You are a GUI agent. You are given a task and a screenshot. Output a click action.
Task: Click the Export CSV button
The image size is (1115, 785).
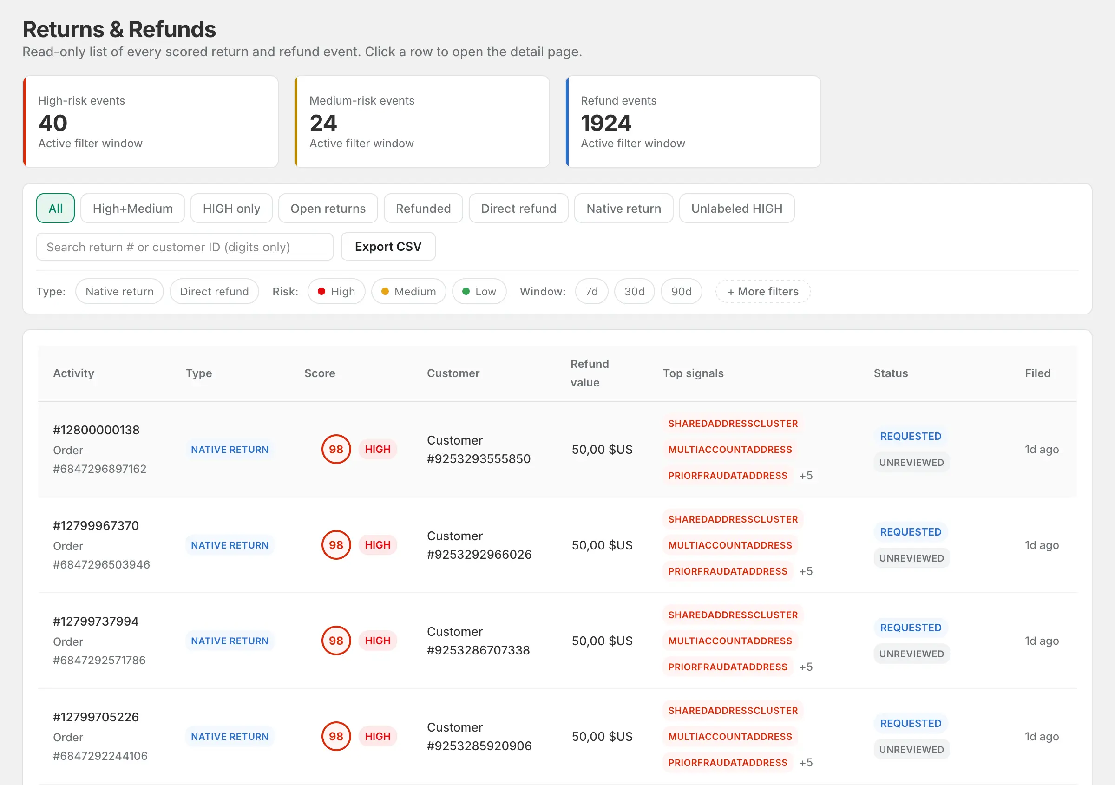(x=388, y=247)
